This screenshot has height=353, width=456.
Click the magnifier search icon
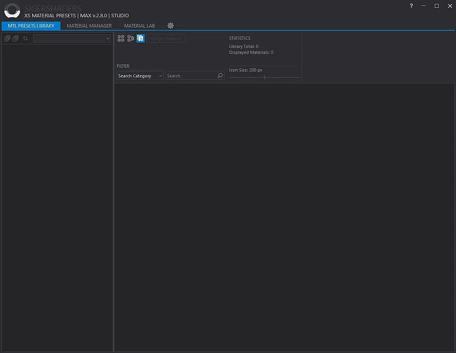point(220,76)
